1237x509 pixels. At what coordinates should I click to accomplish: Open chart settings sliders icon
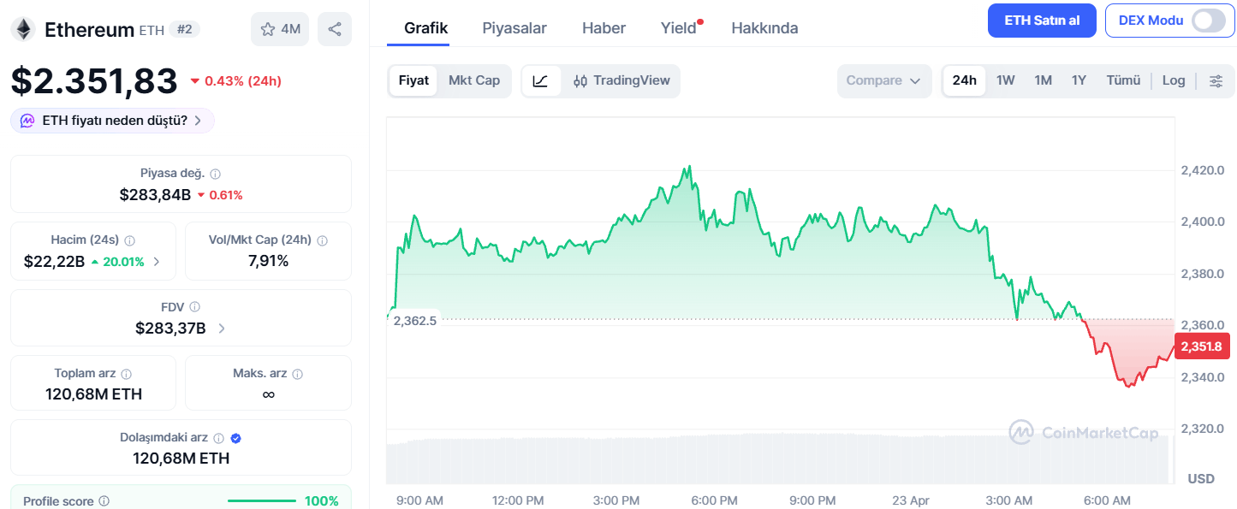click(1216, 80)
